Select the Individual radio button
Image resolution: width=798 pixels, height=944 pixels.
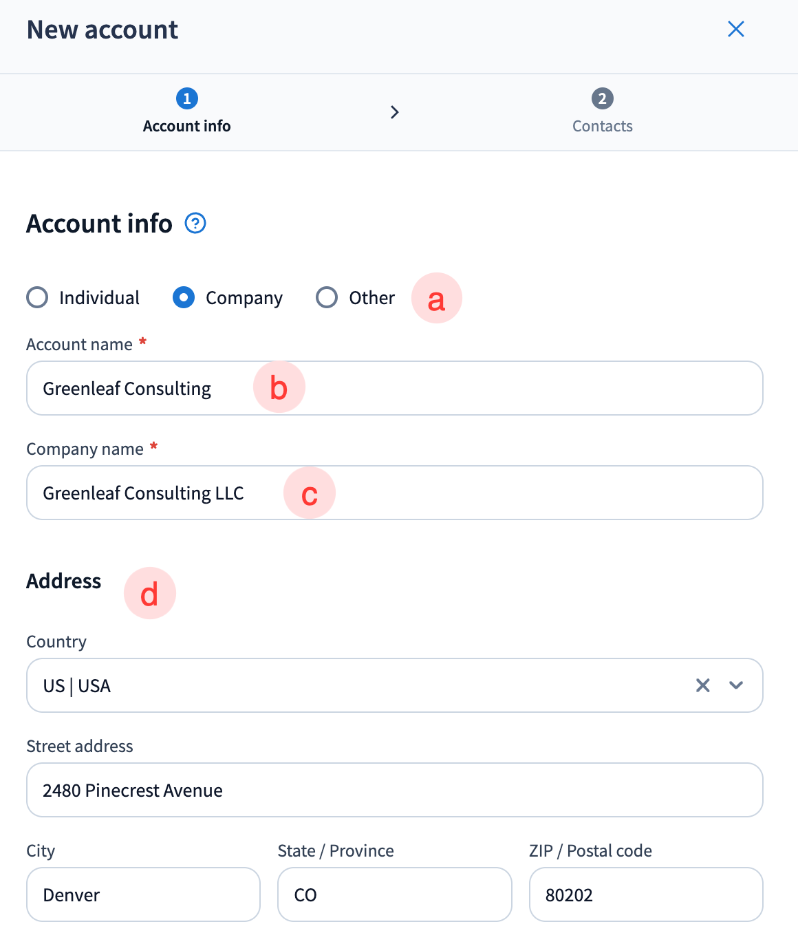pos(37,297)
